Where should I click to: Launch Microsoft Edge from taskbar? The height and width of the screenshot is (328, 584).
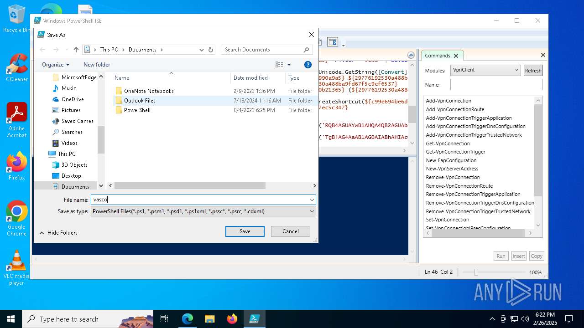188,319
